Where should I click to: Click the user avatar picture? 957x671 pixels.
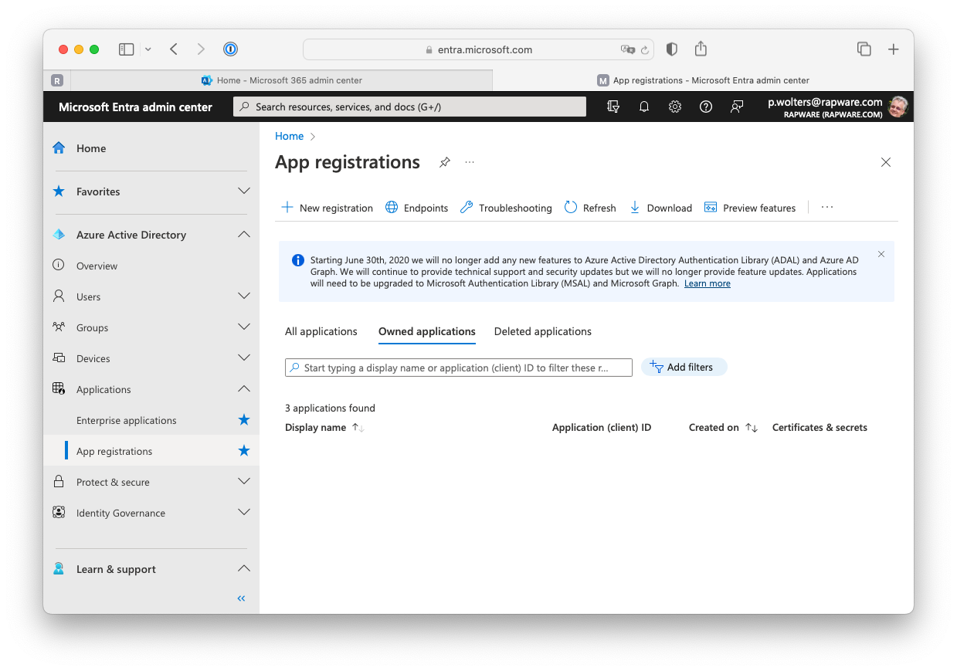click(898, 107)
